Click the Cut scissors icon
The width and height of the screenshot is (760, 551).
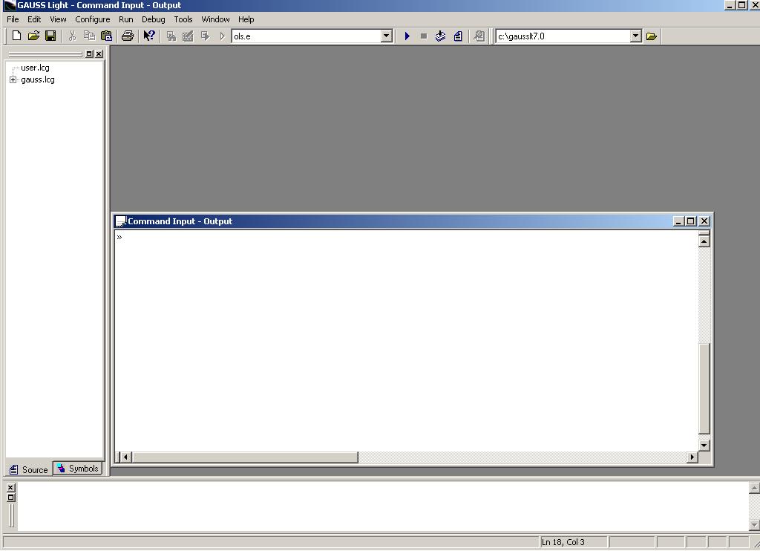point(72,36)
